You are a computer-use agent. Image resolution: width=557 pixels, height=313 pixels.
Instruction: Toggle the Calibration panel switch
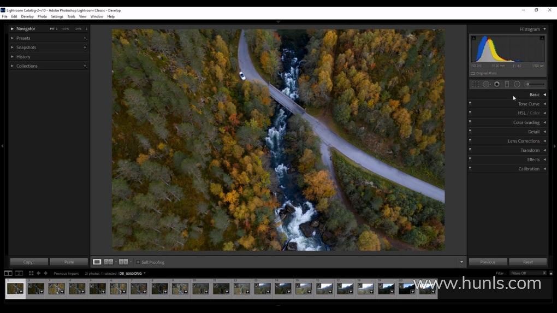point(470,168)
